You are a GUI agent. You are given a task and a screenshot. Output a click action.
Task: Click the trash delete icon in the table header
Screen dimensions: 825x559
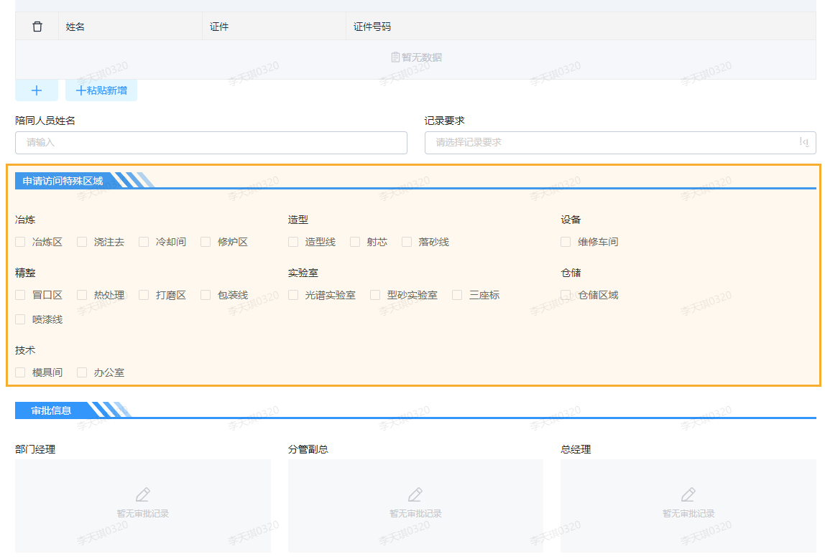[x=37, y=26]
